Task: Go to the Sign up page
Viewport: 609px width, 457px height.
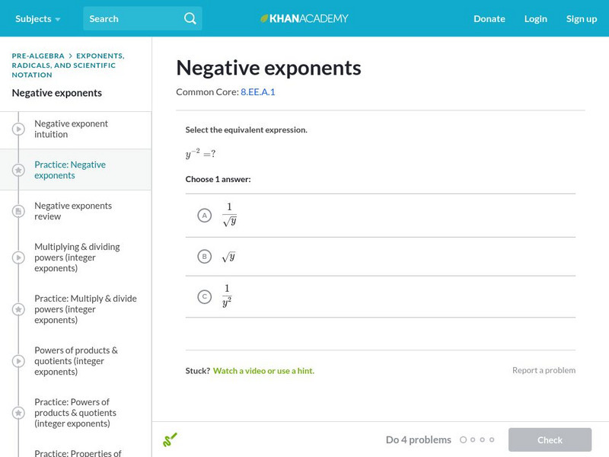Action: pos(581,18)
